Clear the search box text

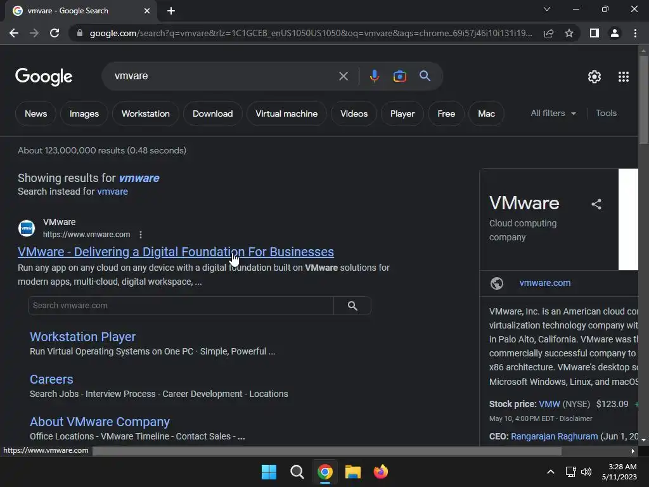point(343,76)
